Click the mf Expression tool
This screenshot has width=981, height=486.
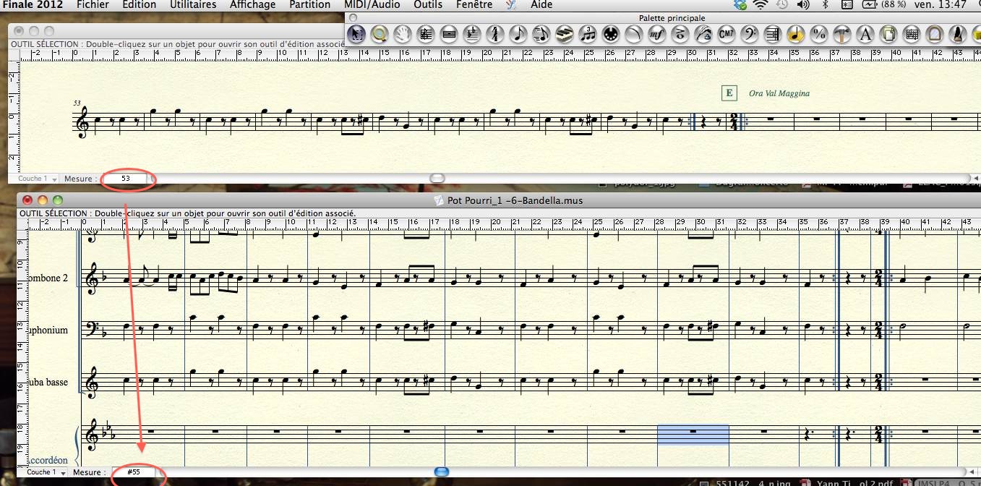click(657, 33)
